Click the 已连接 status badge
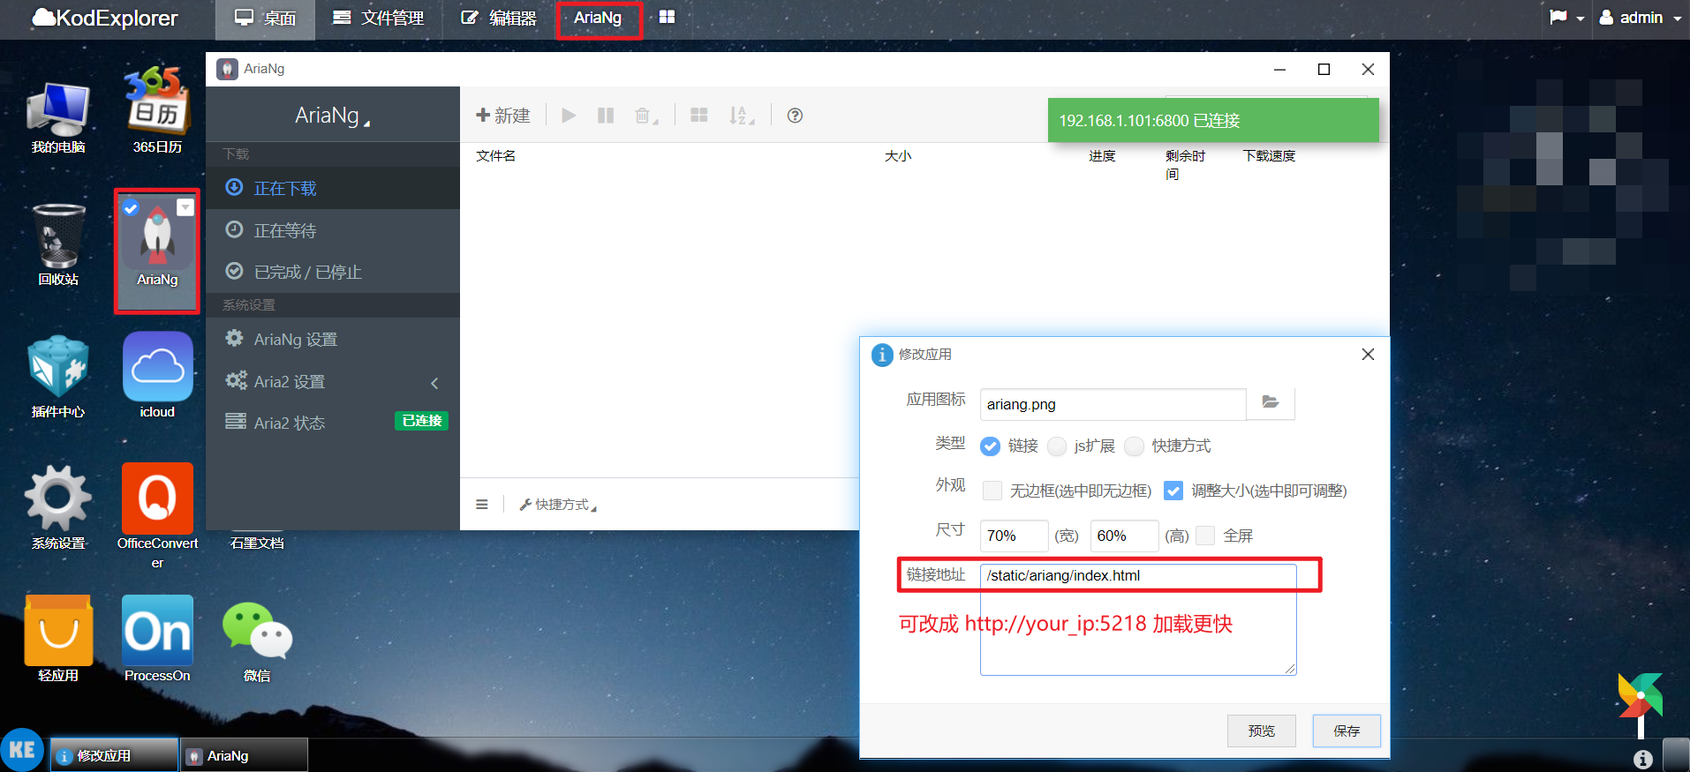The width and height of the screenshot is (1690, 772). 421,421
